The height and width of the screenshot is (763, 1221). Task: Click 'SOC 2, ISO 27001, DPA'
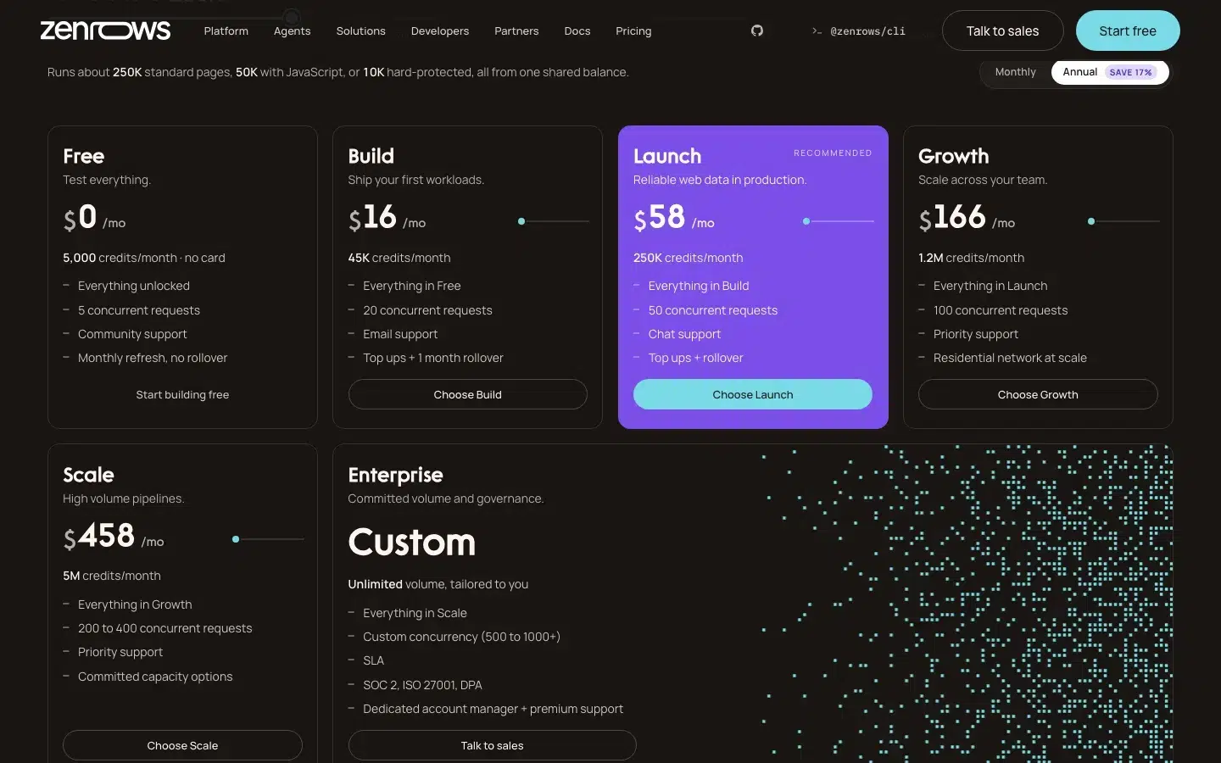tap(422, 685)
